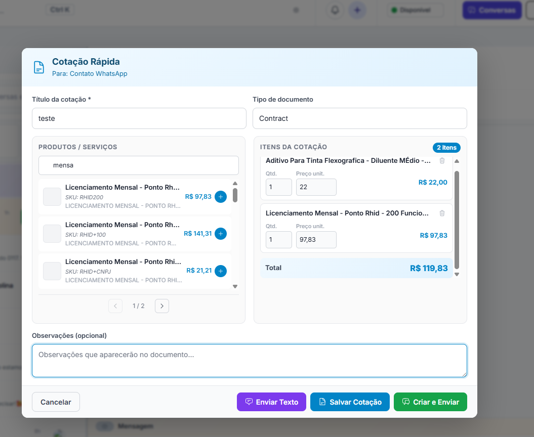Screen dimensions: 534x437
Task: Remove Licenciamento Mensal item with trash icon
Action: [442, 213]
